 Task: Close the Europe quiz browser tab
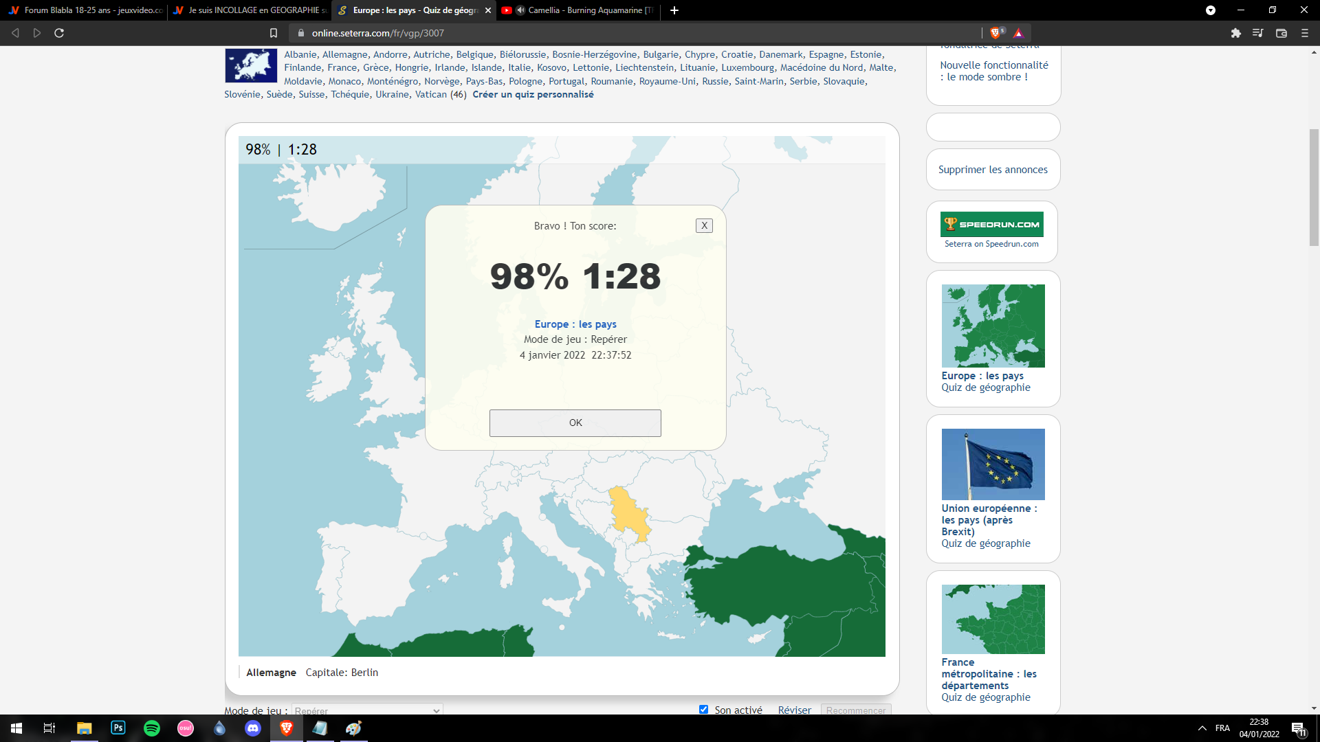[x=488, y=10]
